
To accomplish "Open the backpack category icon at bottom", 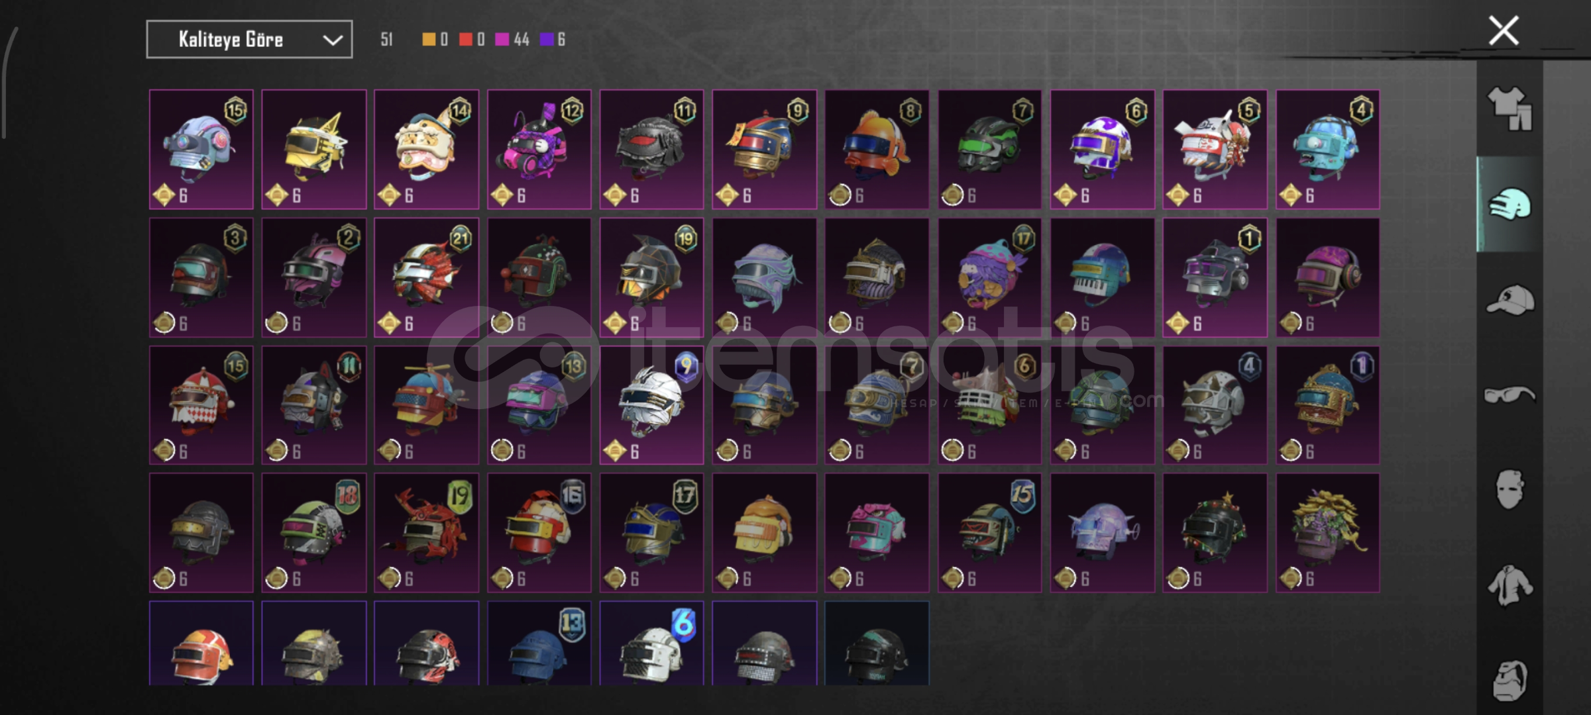I will pos(1510,680).
